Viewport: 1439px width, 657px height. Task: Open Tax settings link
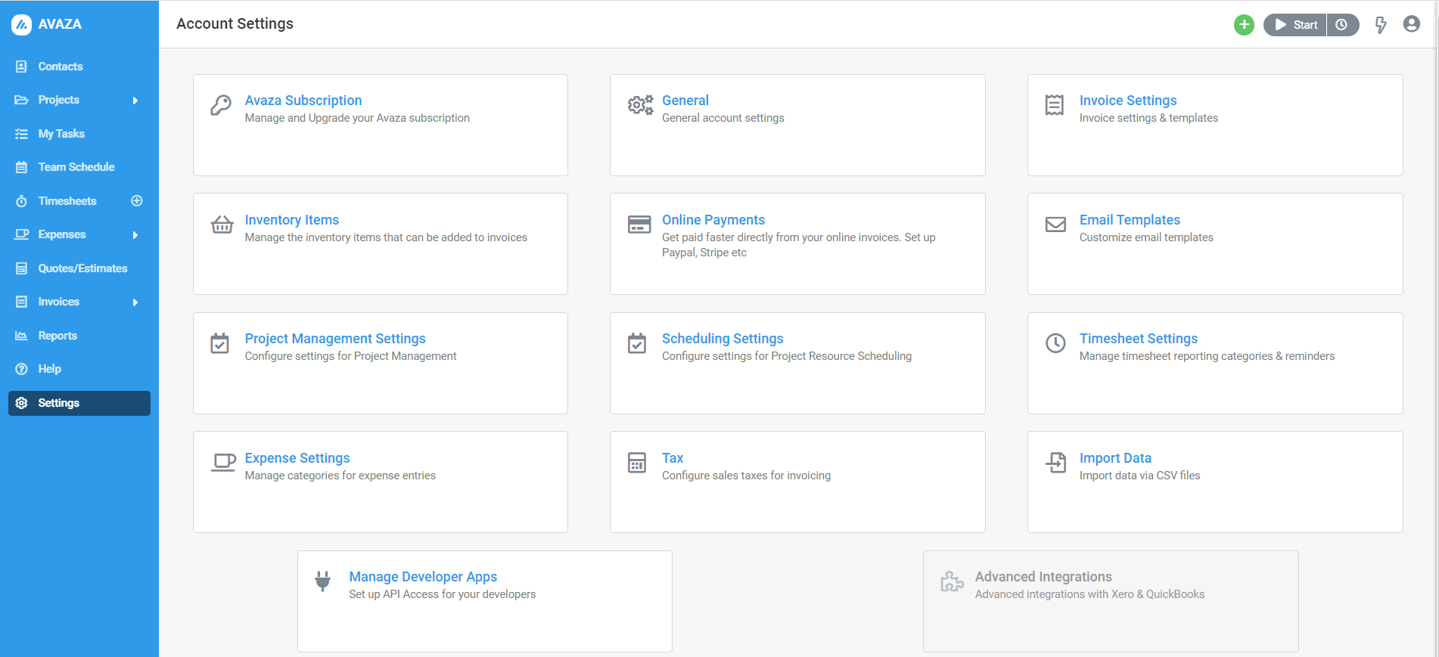673,458
